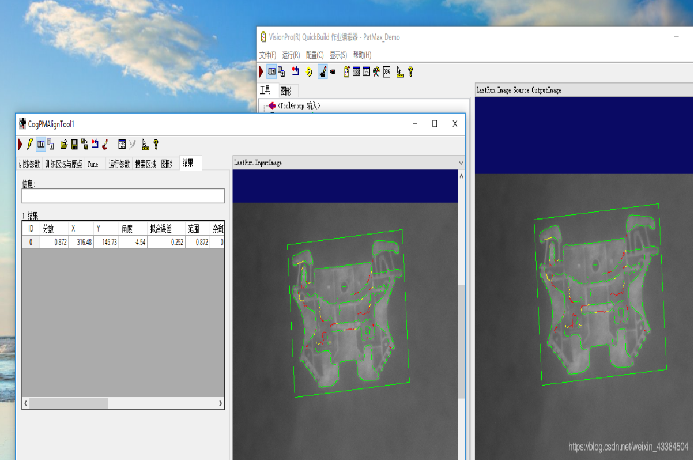
Task: Click the 分数 column header
Action: pyautogui.click(x=54, y=229)
